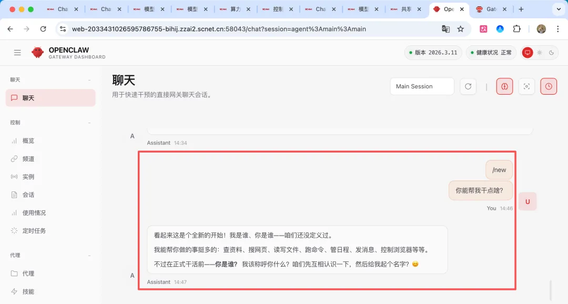Viewport: 568px width, 304px height.
Task: Close the active Ope browser tab
Action: point(462,9)
